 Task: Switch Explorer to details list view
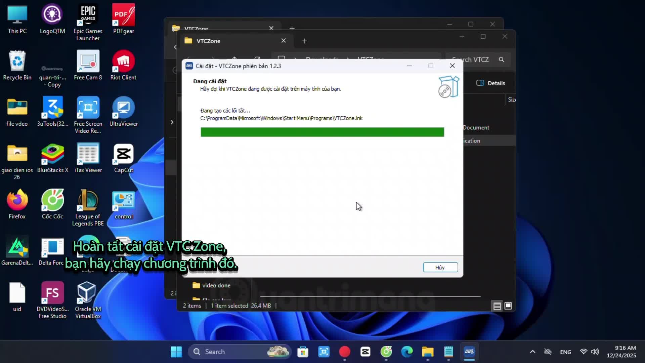[497, 306]
